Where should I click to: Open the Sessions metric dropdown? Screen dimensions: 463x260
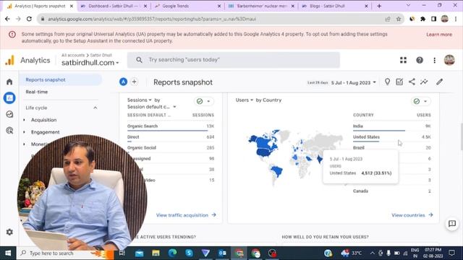140,100
